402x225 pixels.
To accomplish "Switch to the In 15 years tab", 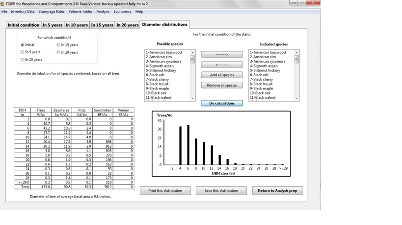I will click(102, 25).
